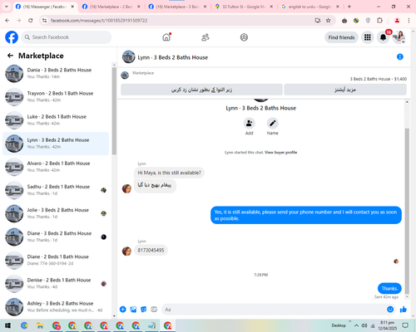Screen dimensions: 416x332
Task: Open the Facebook logo home link
Action: pos(12,37)
